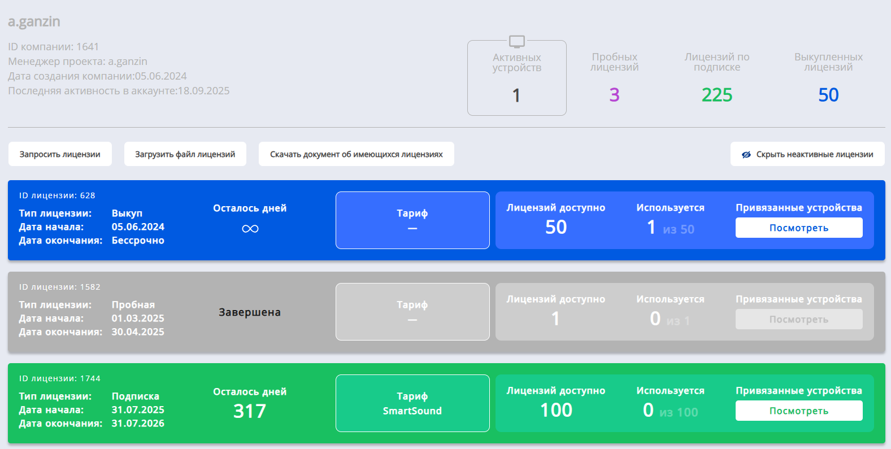Screen dimensions: 891x449
Task: Click the infinity symbol in license 628
Action: coord(250,229)
